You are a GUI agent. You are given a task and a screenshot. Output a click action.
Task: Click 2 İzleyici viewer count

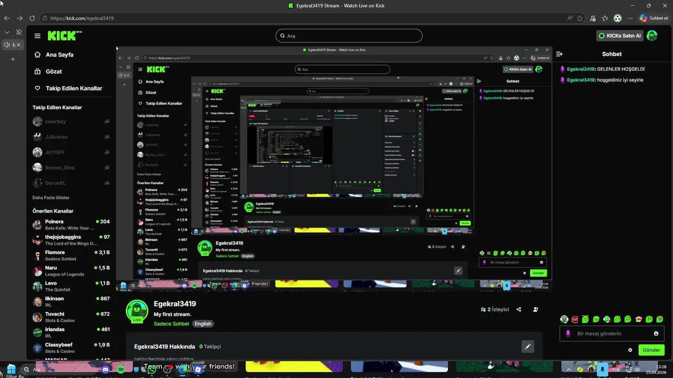(x=495, y=310)
